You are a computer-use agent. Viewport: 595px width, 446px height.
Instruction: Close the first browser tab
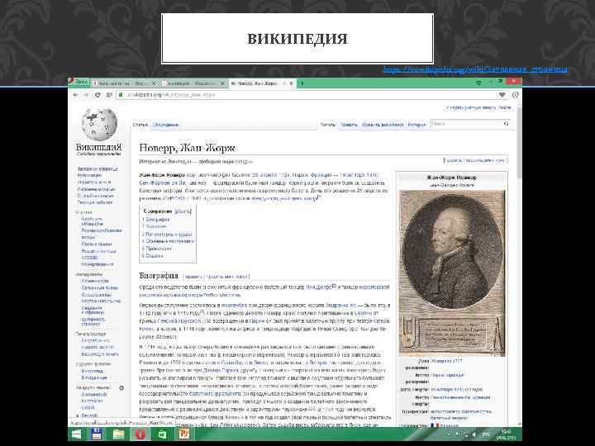(154, 83)
